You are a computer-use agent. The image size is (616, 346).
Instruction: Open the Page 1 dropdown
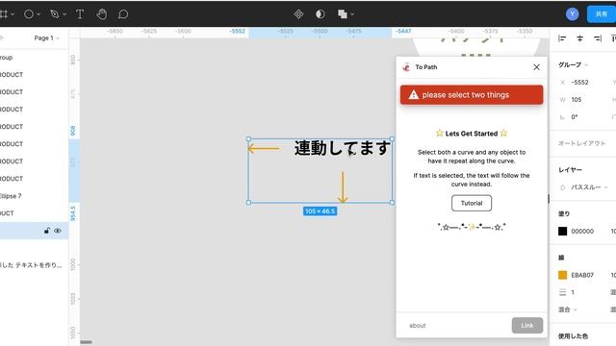[47, 38]
